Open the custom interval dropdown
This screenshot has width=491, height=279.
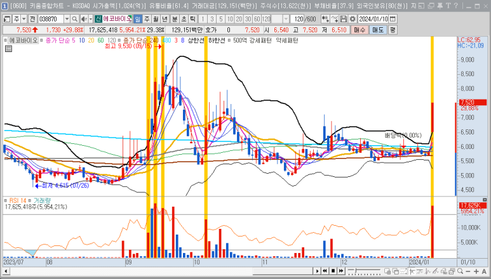pos(286,19)
